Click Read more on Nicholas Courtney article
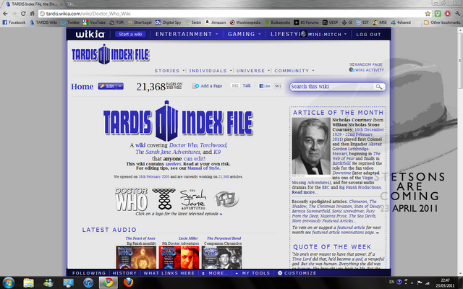The image size is (463, 289). pyautogui.click(x=304, y=192)
